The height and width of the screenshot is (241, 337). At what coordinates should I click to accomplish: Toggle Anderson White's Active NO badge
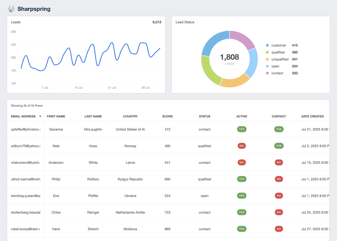(x=241, y=162)
